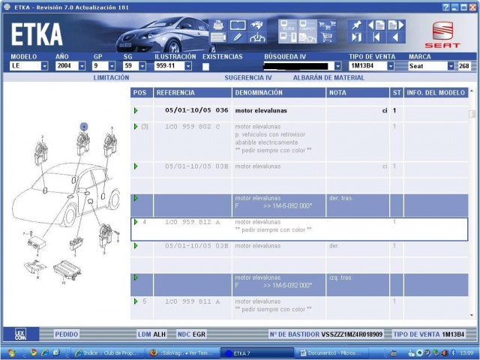Screen dimensions: 480x360
Task: Click the pencil edit icon
Action: click(x=237, y=37)
